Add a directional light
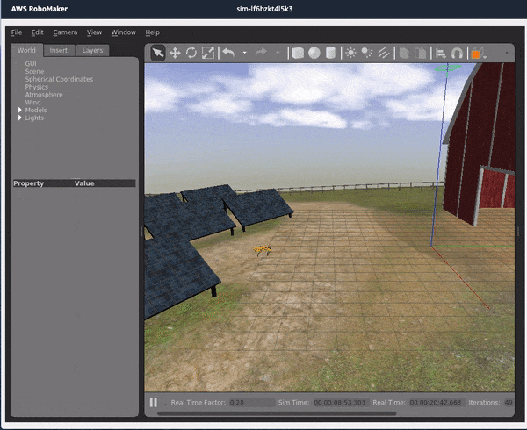The width and height of the screenshot is (527, 430). click(384, 53)
